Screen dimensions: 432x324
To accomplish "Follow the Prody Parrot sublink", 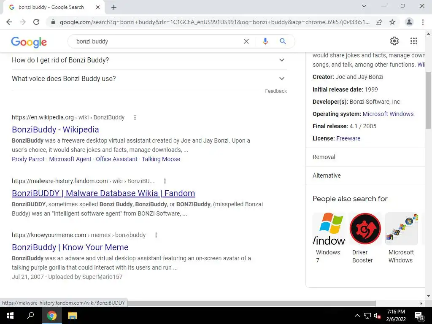I will pyautogui.click(x=28, y=159).
